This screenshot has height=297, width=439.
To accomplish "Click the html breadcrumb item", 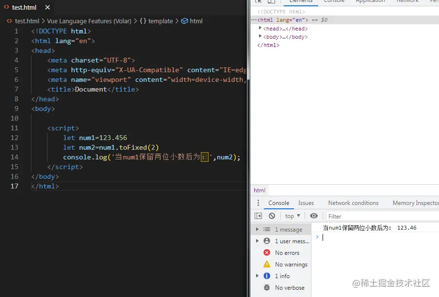I will point(196,21).
